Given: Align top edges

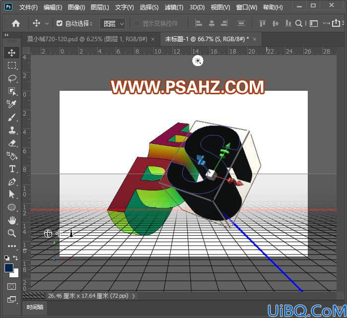Looking at the screenshot, I should coord(263,23).
